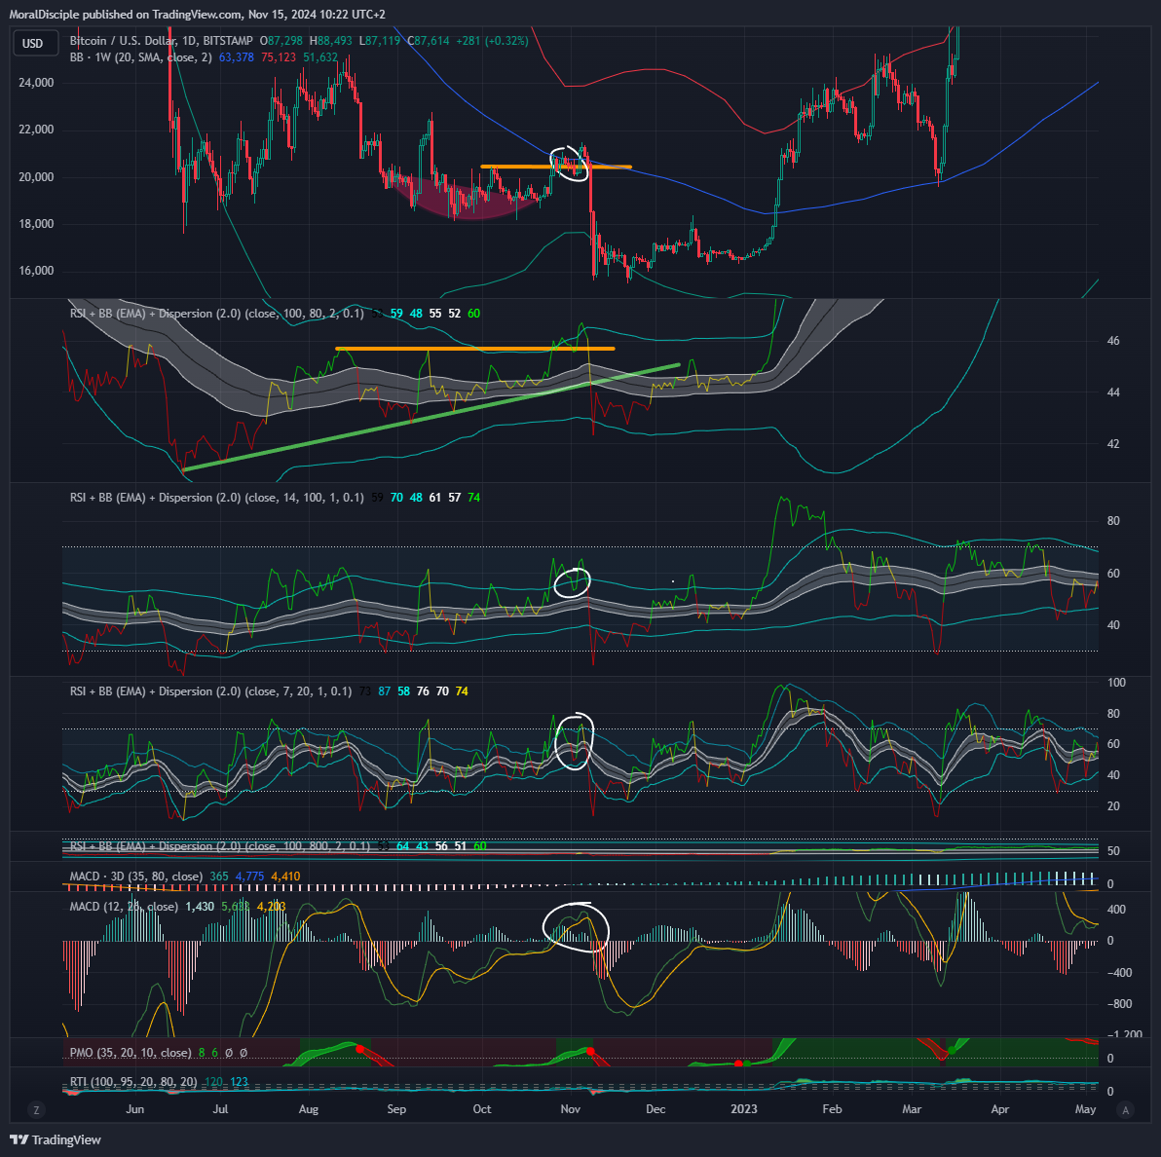Click the +281 (+0.32%) change value

[493, 41]
